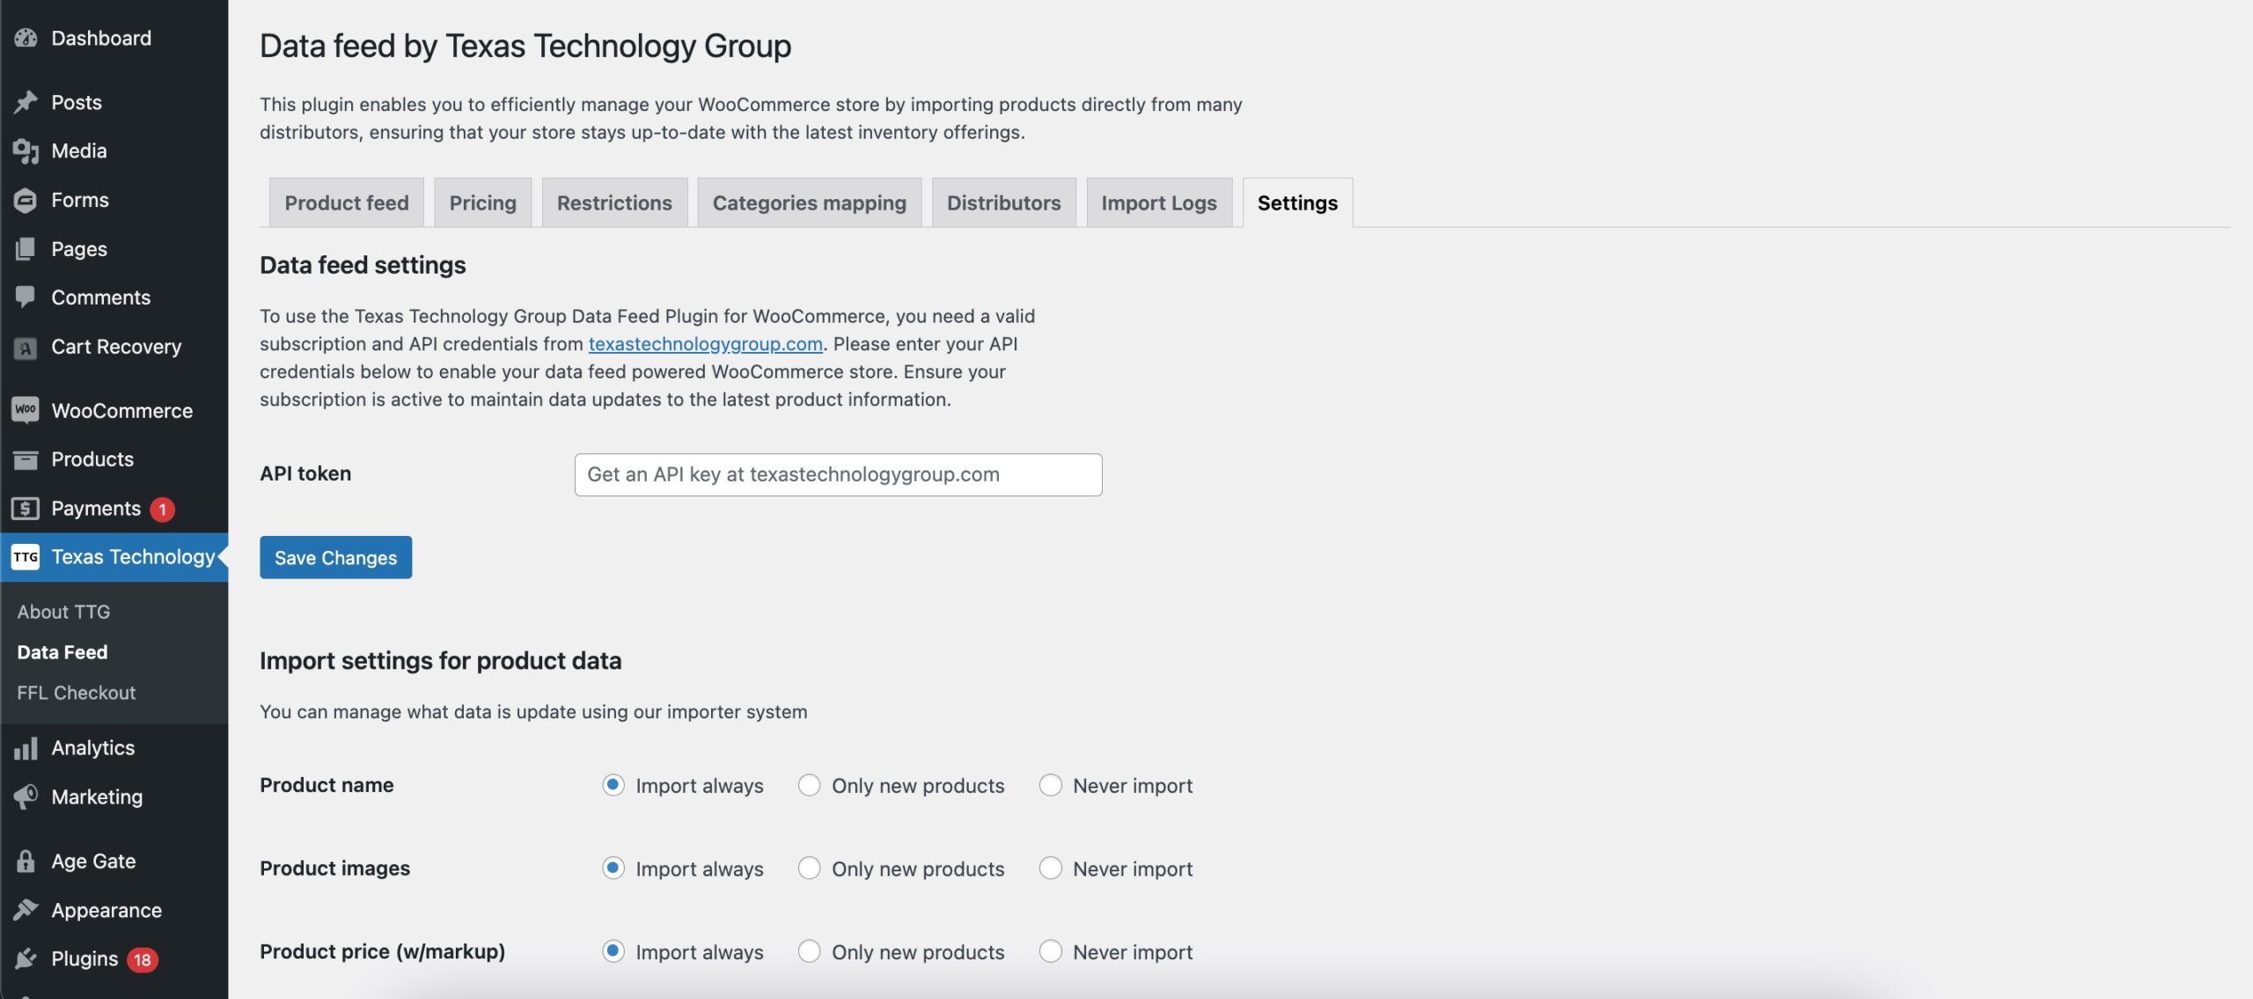Select Only new products for Product price
The image size is (2253, 999).
[809, 951]
